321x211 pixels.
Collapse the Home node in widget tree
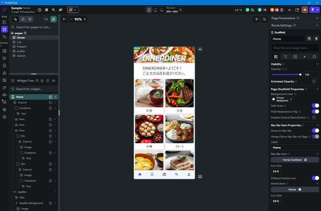pos(55,97)
